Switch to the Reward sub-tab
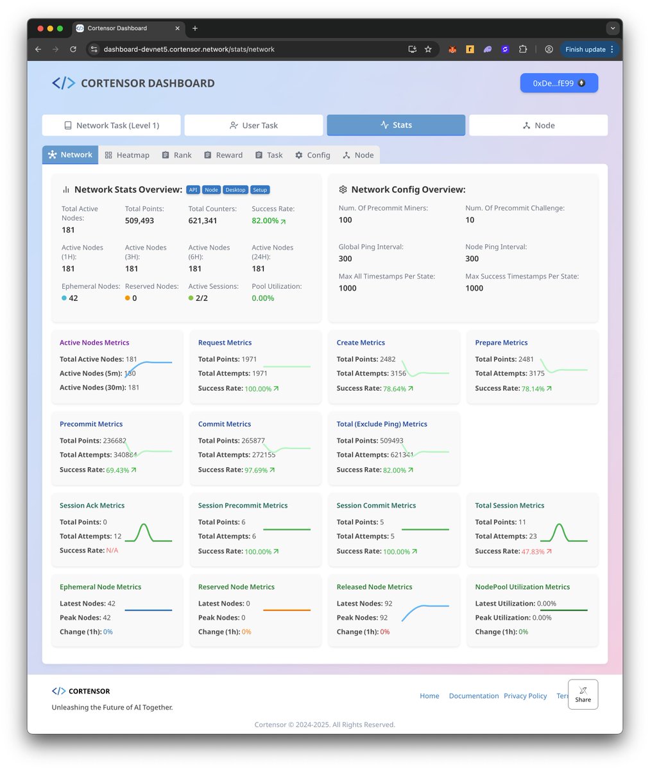This screenshot has width=650, height=770. [223, 155]
